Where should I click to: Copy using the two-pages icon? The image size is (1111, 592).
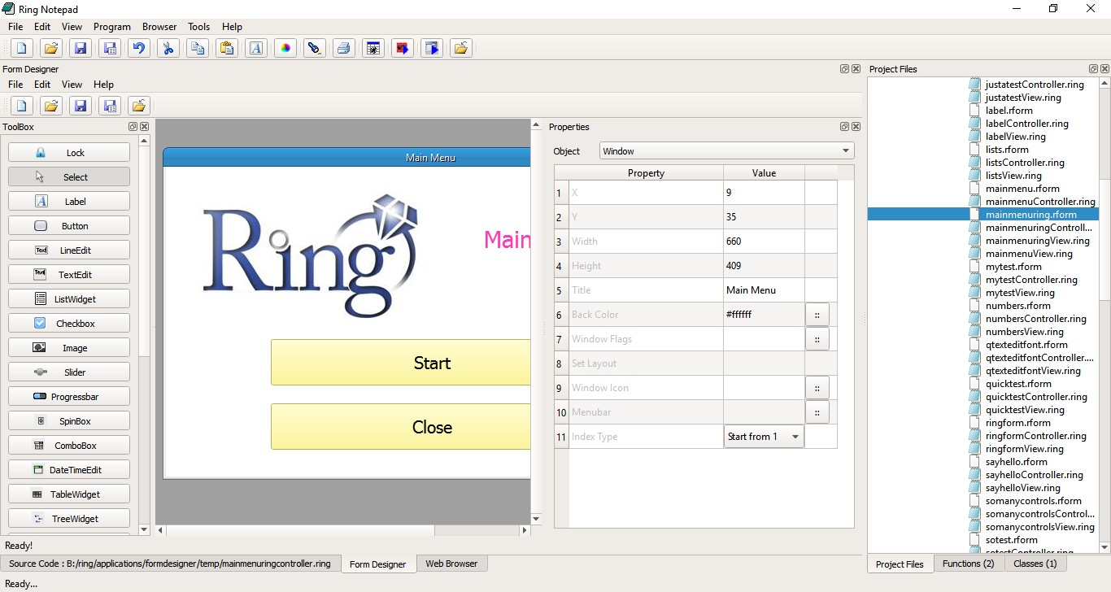(x=198, y=48)
